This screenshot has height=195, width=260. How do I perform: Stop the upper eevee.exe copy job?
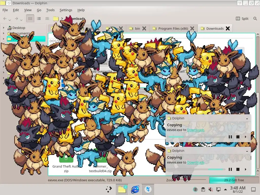tap(238, 137)
